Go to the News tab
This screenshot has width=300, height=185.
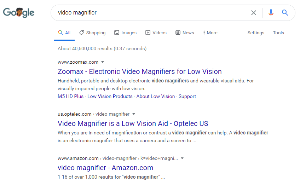tap(185, 33)
